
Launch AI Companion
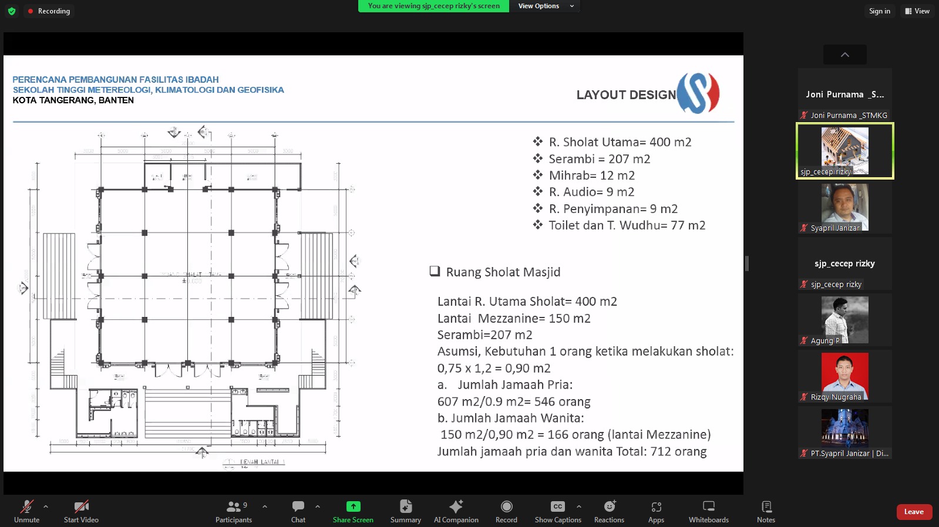pyautogui.click(x=456, y=507)
